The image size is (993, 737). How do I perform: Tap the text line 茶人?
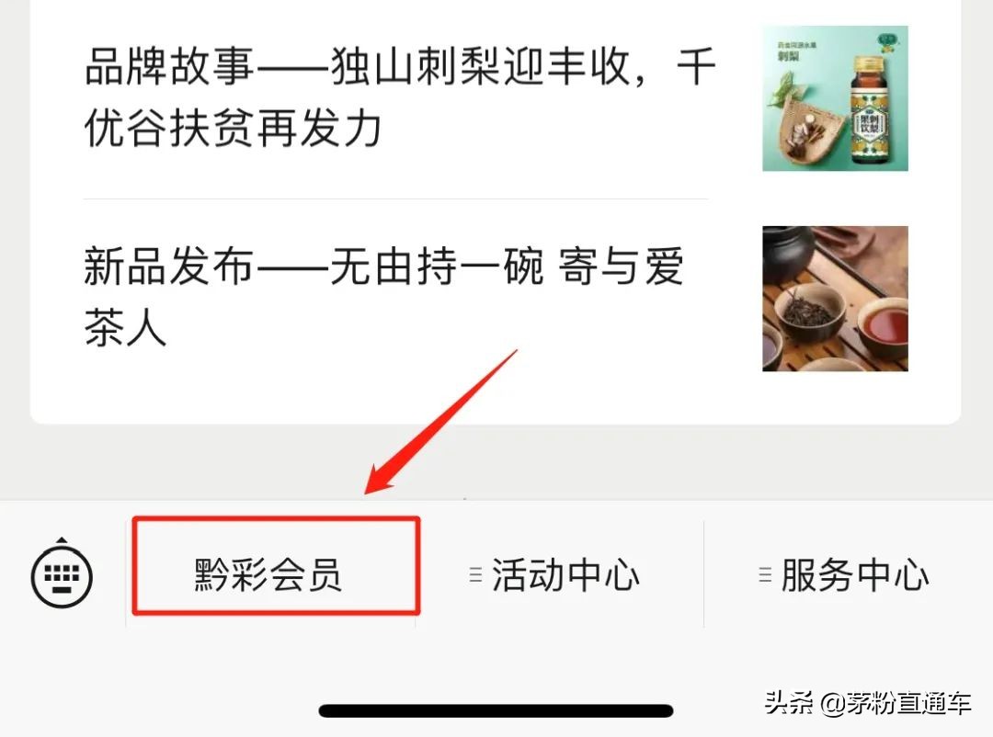125,328
